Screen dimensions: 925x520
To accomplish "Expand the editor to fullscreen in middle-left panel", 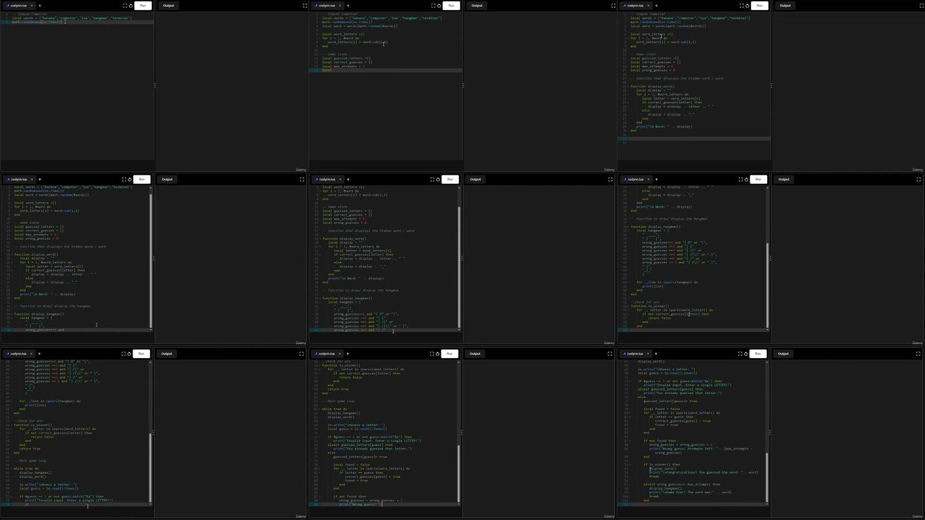I will 124,179.
